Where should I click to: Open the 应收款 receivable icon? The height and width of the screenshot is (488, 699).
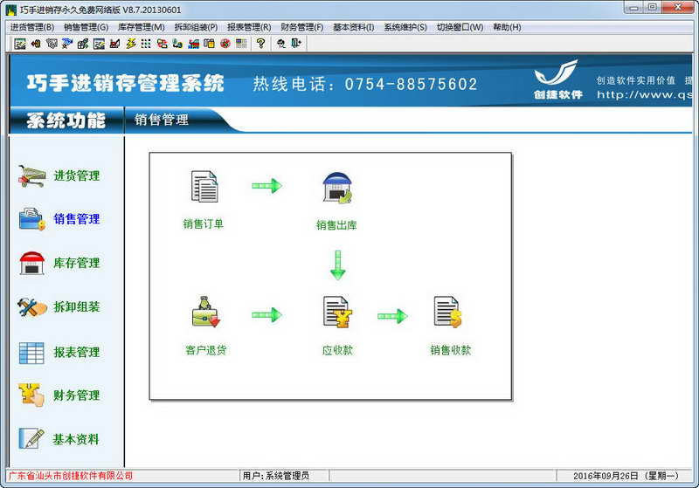click(337, 313)
